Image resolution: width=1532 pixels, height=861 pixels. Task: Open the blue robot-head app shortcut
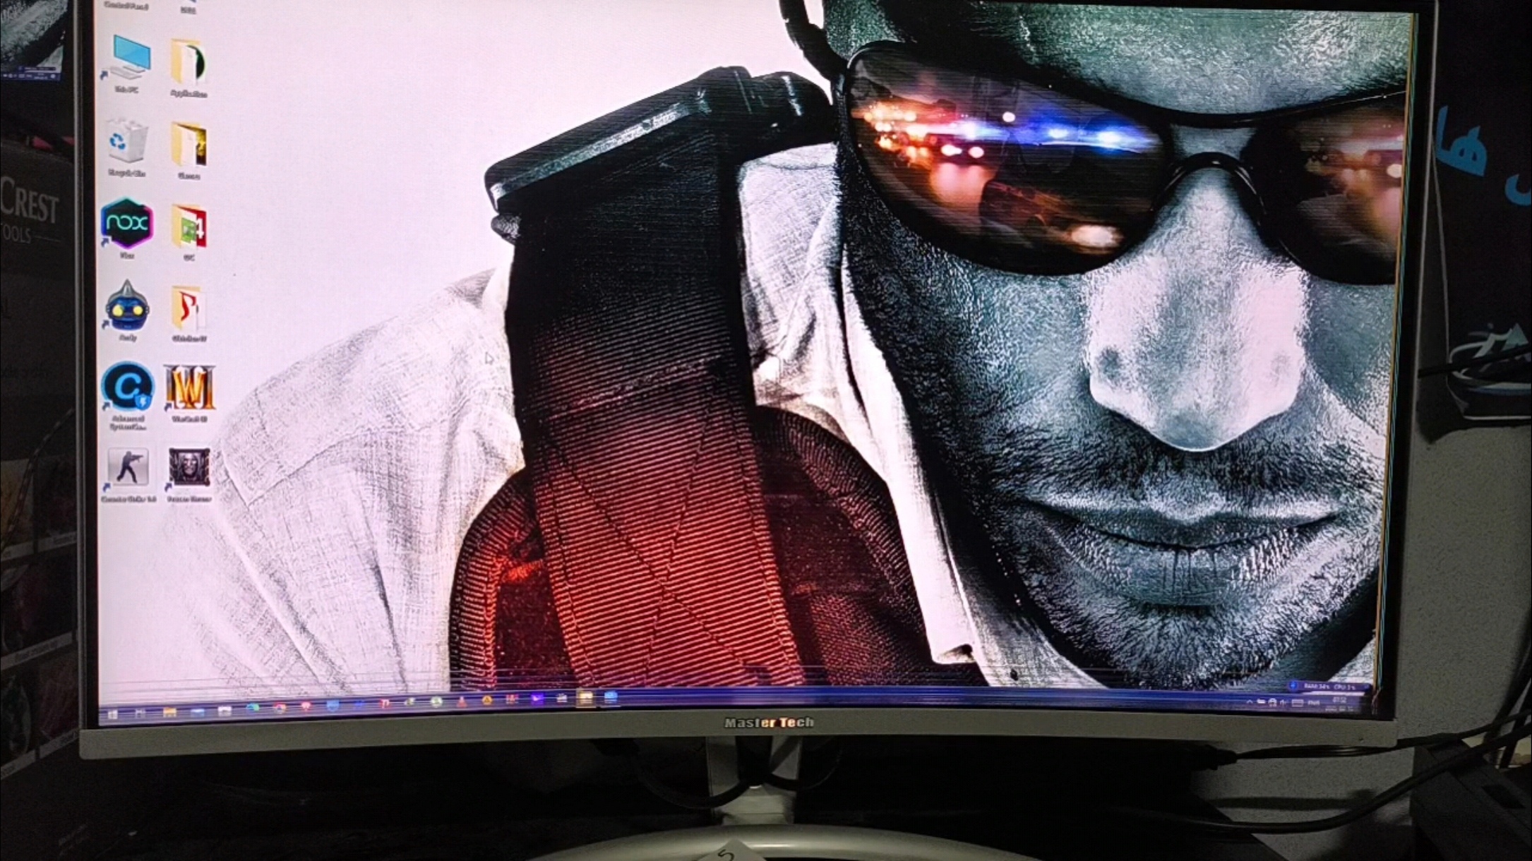click(127, 309)
